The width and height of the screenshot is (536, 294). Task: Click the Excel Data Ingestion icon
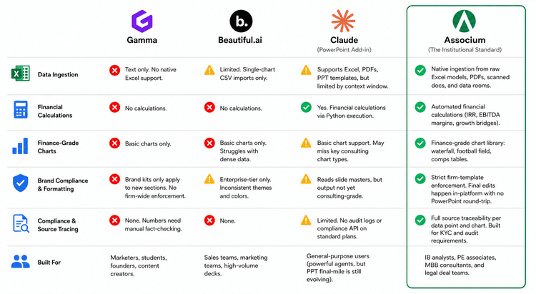coord(21,73)
